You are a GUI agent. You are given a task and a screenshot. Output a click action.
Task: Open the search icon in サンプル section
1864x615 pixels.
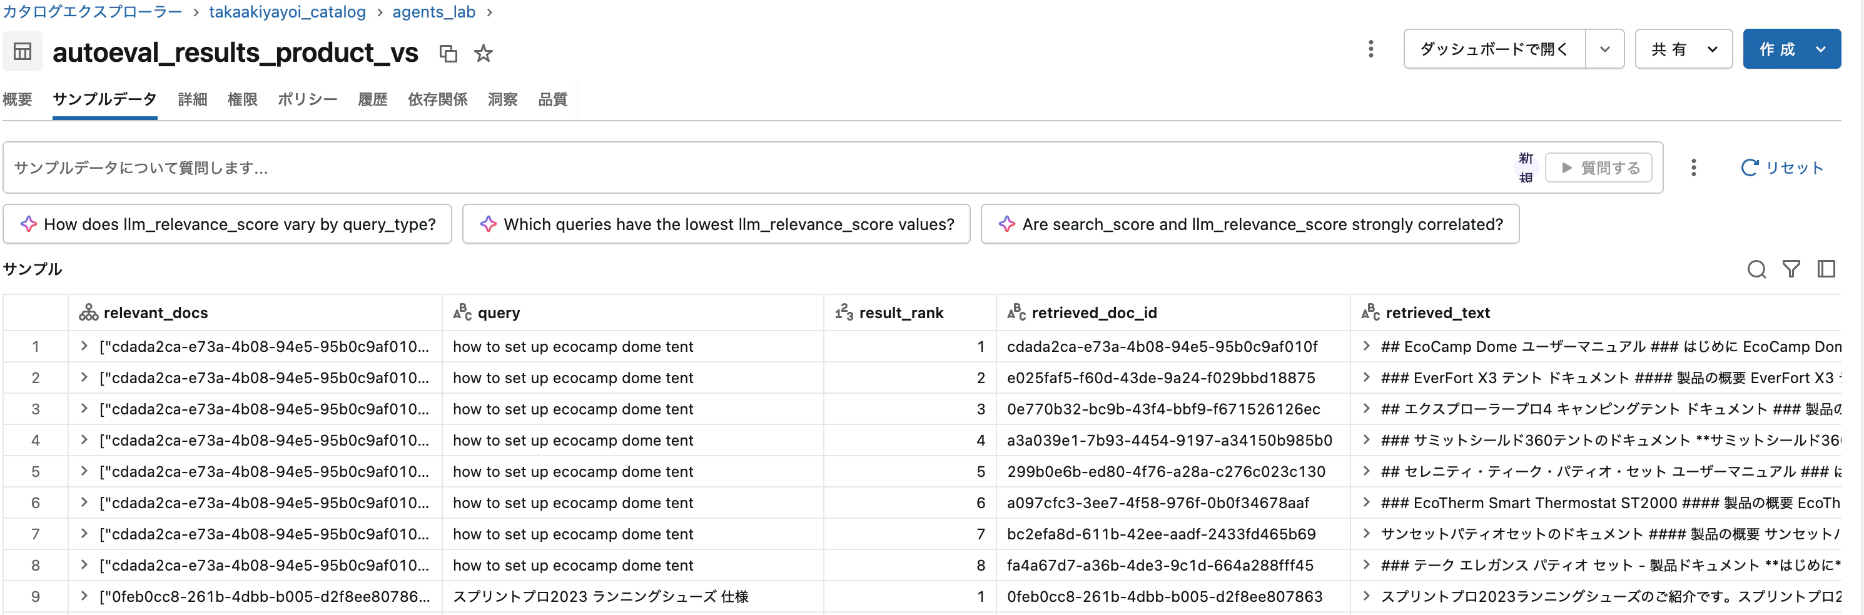(1757, 269)
